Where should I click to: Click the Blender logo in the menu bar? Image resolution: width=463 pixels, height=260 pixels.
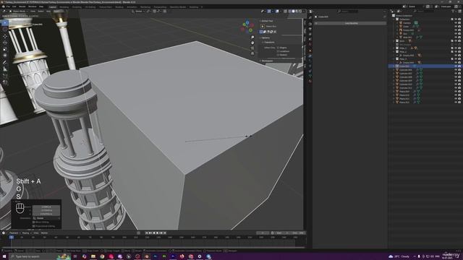point(4,6)
